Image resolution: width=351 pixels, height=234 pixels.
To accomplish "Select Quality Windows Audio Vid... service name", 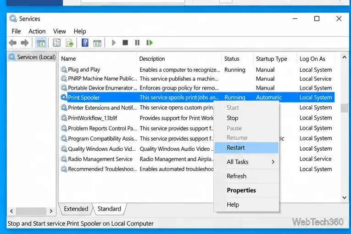I will click(101, 149).
